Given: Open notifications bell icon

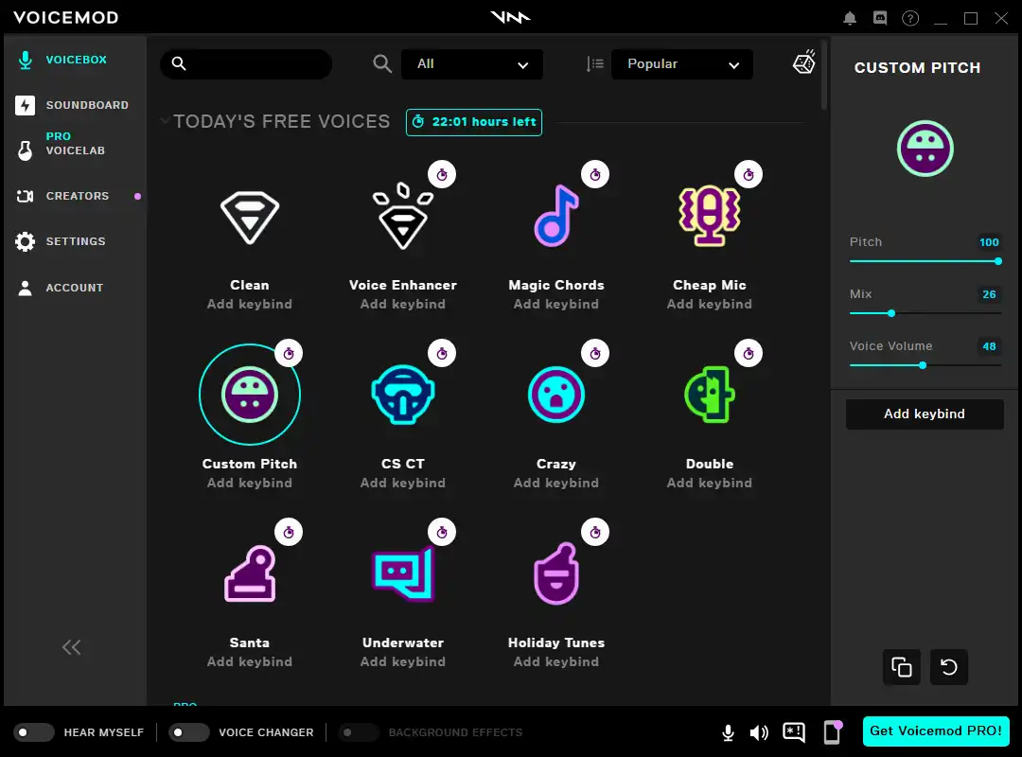Looking at the screenshot, I should click(x=849, y=18).
